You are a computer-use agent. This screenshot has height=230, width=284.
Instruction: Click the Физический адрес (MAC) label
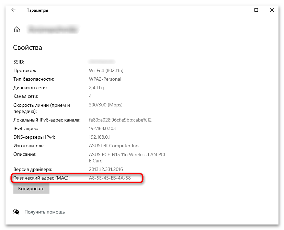(41, 178)
